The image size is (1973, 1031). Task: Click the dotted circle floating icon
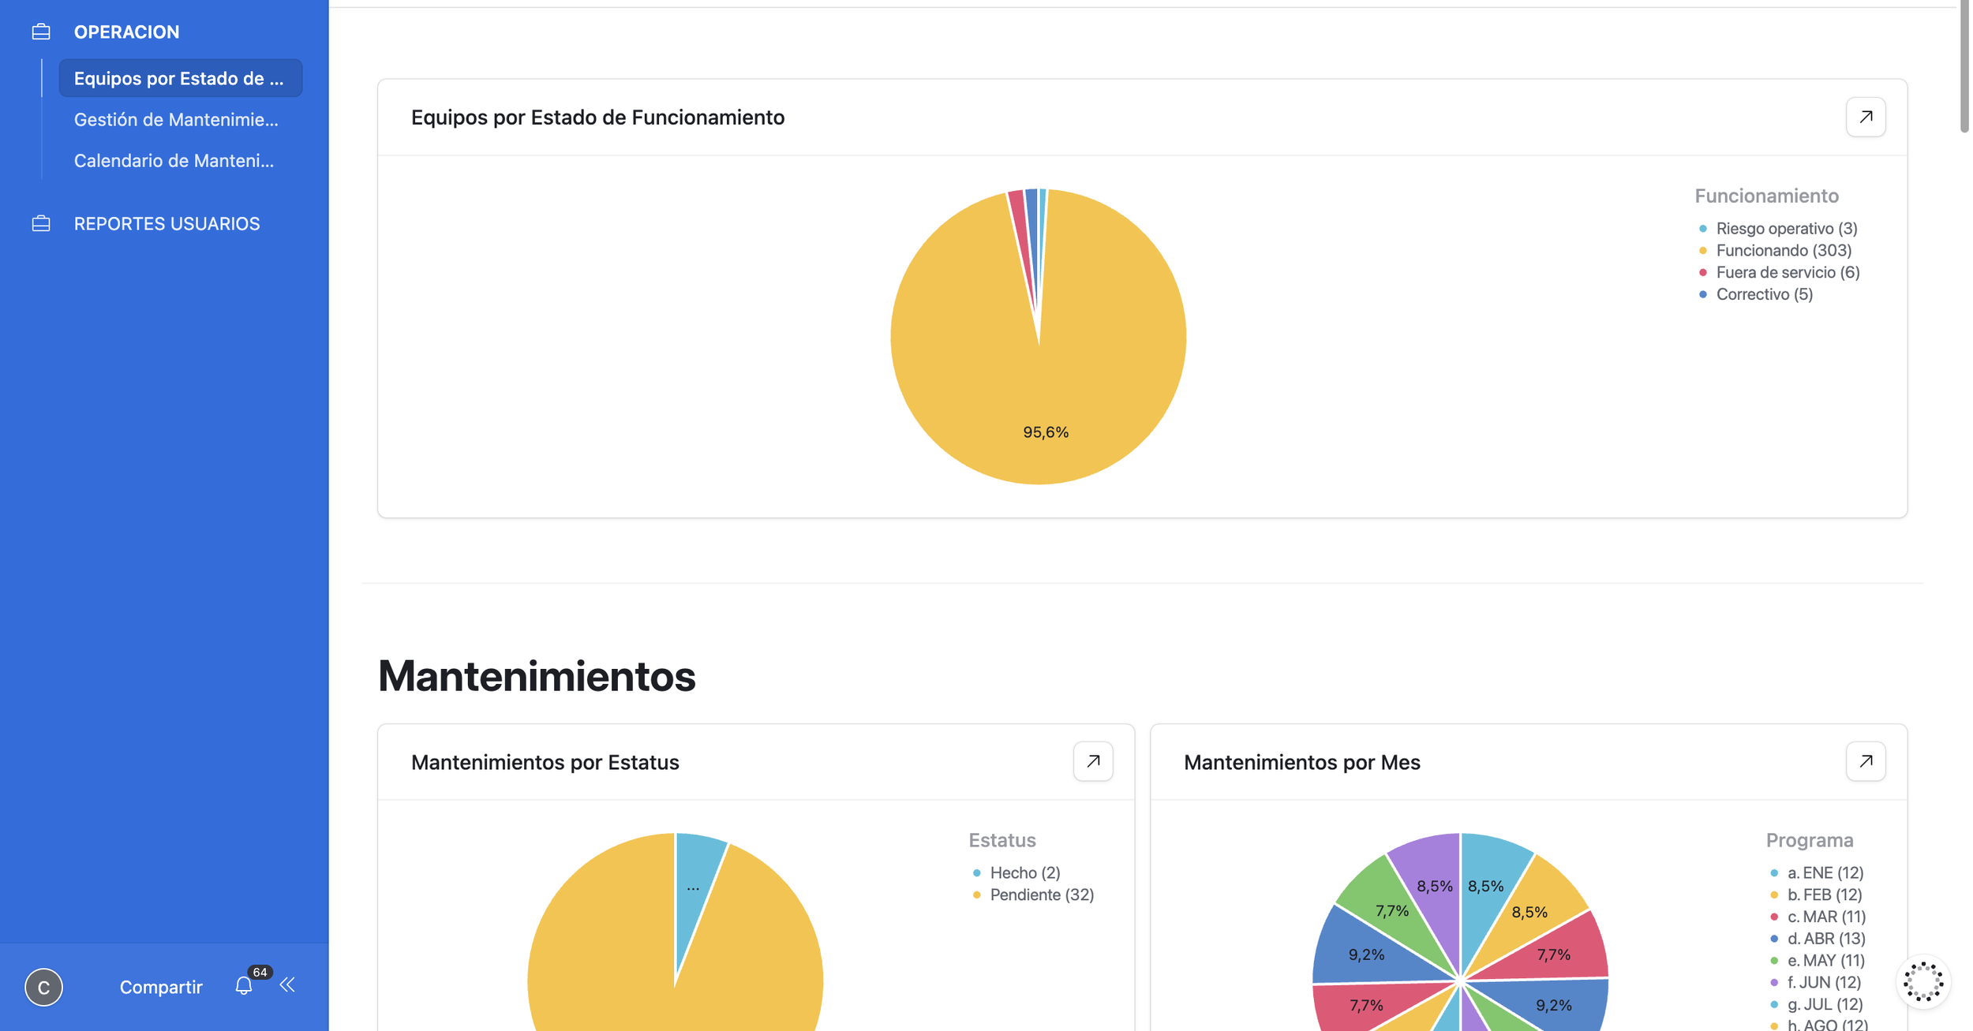pos(1923,981)
